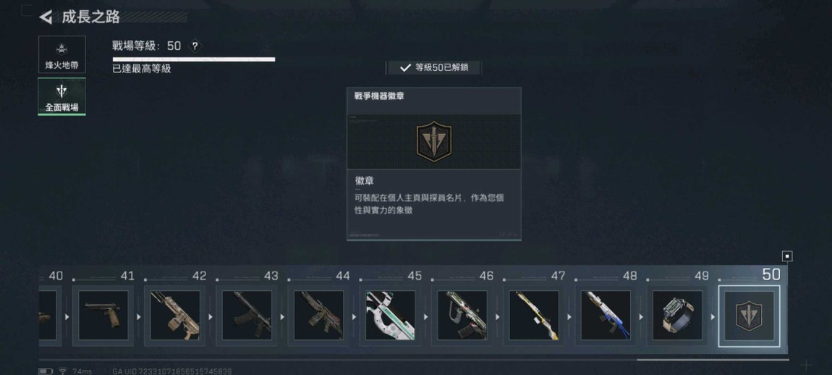Select the level 42 tan rifle reward
The image size is (832, 375).
175,316
